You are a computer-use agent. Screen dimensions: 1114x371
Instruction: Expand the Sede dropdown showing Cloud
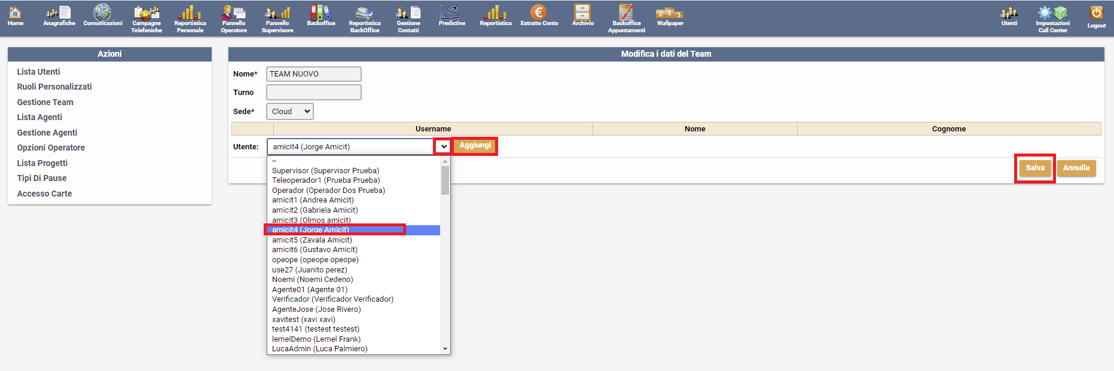(290, 112)
